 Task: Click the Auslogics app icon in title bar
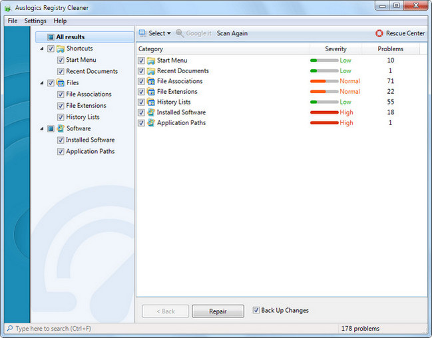[x=8, y=8]
